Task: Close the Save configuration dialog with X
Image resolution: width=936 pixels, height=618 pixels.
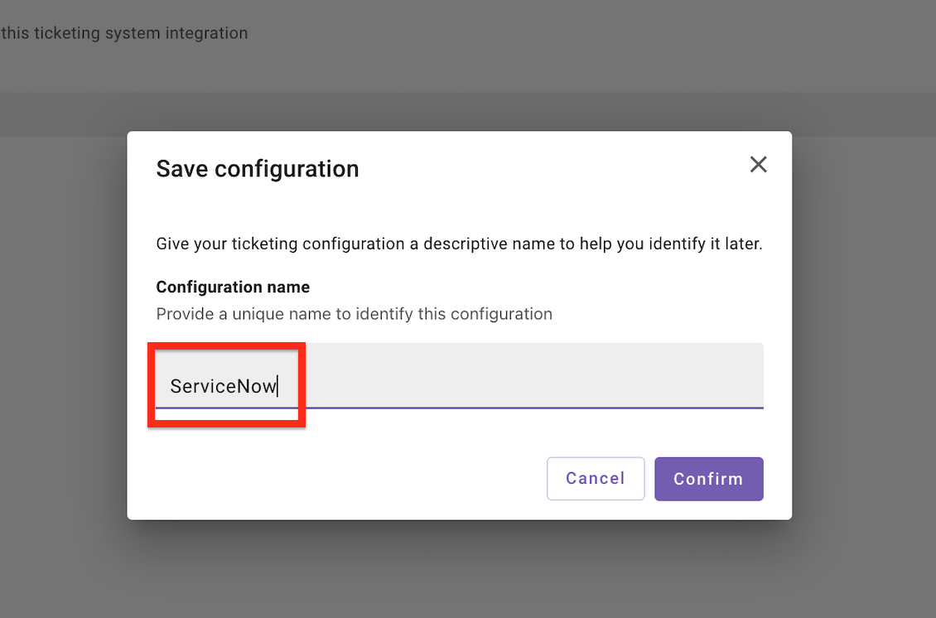Action: [758, 164]
